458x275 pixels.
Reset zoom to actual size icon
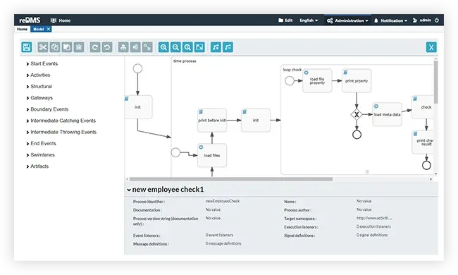tap(187, 47)
